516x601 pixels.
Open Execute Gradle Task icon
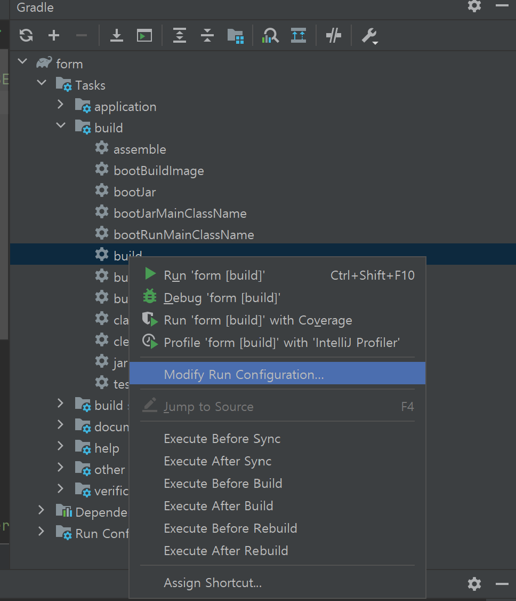(x=144, y=36)
